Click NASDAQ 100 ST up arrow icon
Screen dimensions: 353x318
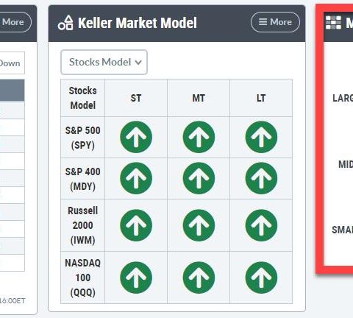pos(136,278)
